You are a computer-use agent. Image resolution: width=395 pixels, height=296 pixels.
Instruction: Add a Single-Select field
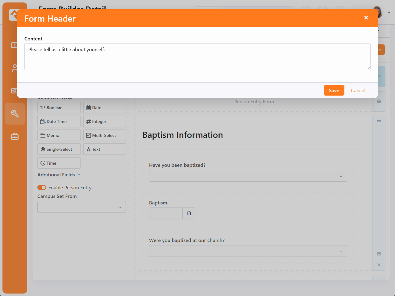tap(59, 149)
